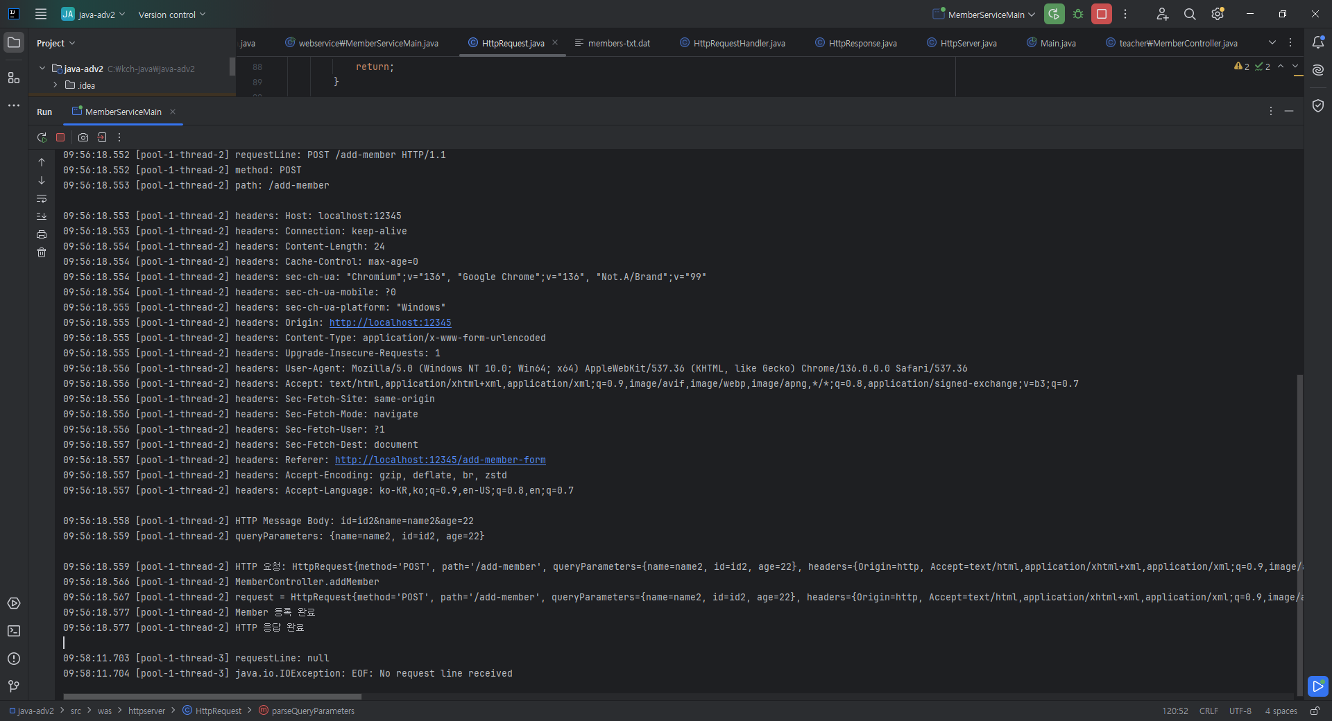Open the shield tool window icon
This screenshot has width=1332, height=721.
[x=1318, y=105]
